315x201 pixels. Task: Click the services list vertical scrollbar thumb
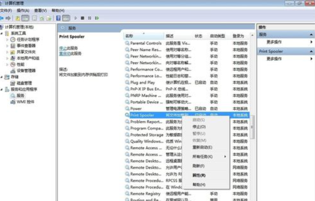(x=252, y=127)
